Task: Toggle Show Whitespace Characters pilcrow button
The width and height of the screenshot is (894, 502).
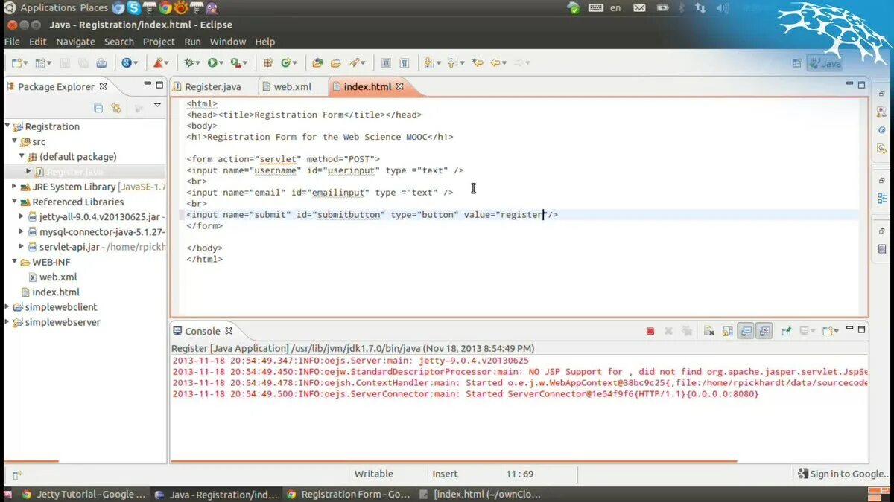Action: [404, 63]
